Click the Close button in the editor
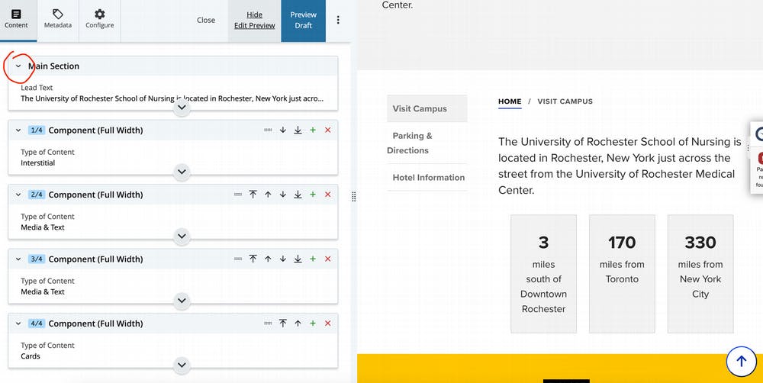Screen dimensions: 763x383 [206, 20]
